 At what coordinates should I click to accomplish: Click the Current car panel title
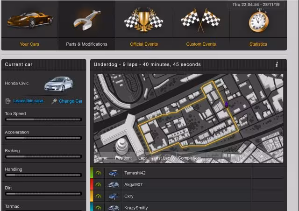(x=19, y=64)
